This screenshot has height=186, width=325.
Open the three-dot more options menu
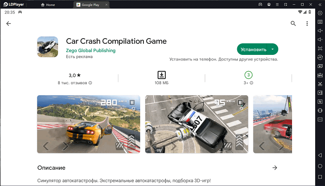307,23
